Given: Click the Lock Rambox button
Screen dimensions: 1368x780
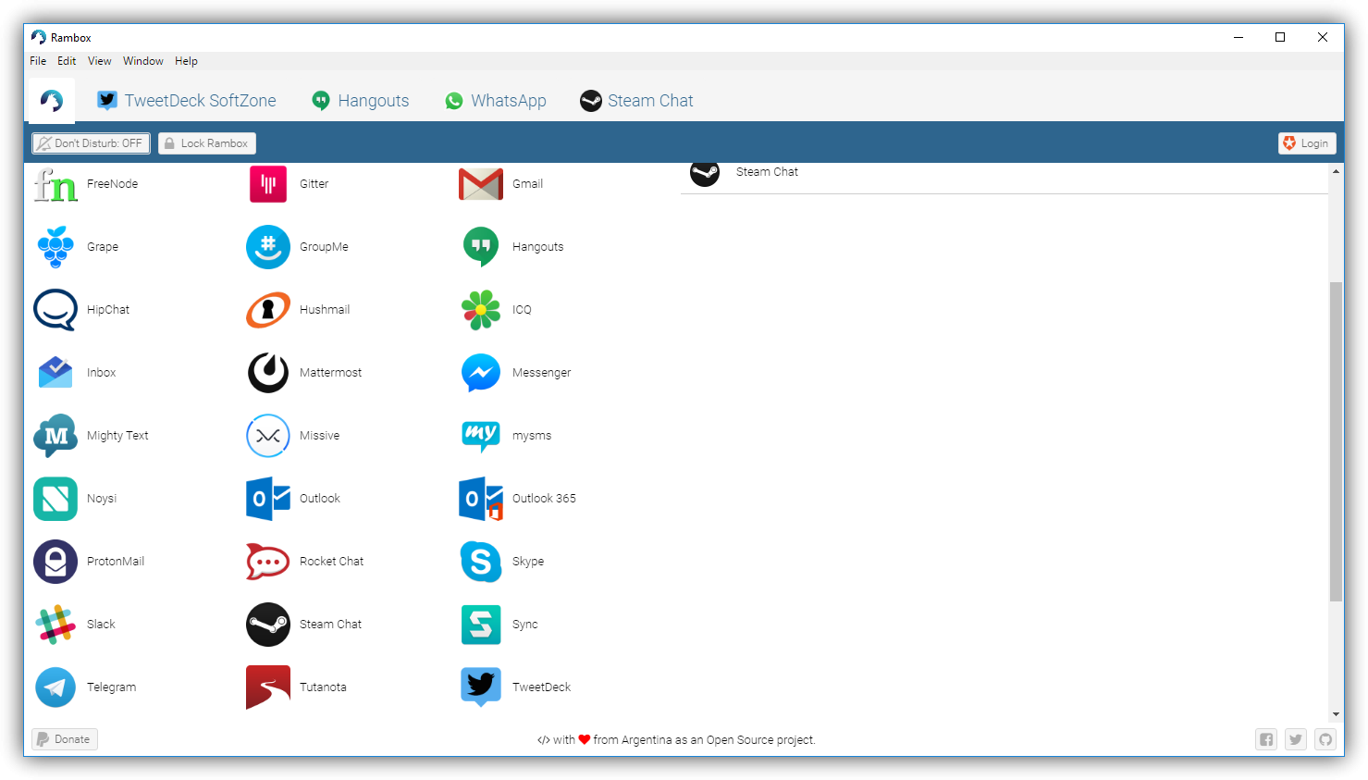Looking at the screenshot, I should [207, 143].
